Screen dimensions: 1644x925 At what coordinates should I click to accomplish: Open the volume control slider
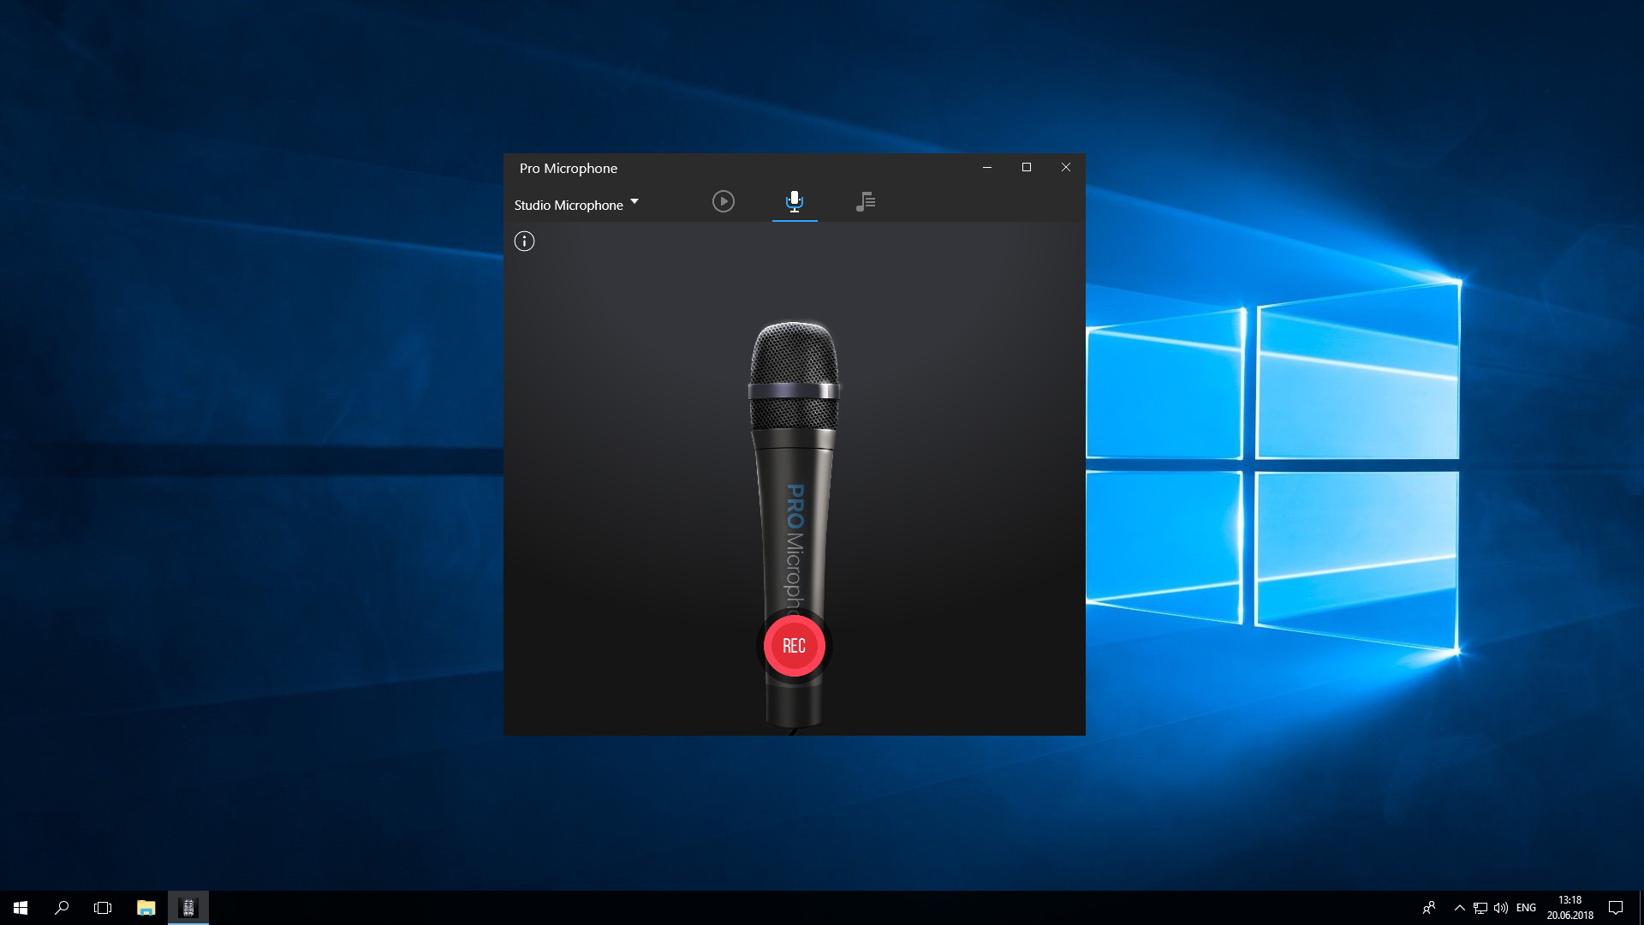(x=1501, y=907)
